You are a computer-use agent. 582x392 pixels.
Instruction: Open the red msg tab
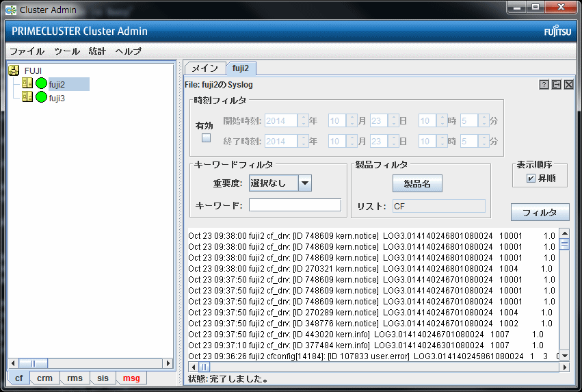coord(131,378)
